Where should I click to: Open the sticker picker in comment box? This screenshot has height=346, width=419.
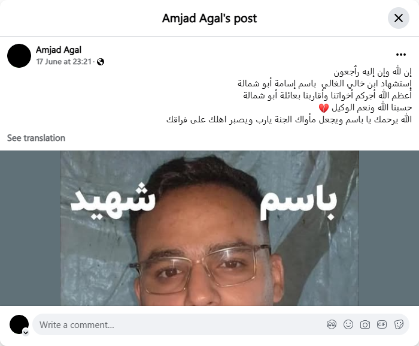(399, 324)
